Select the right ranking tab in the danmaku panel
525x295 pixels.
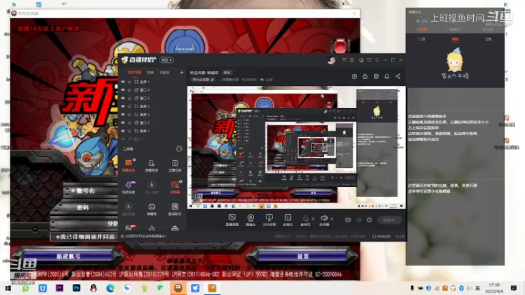488,39
